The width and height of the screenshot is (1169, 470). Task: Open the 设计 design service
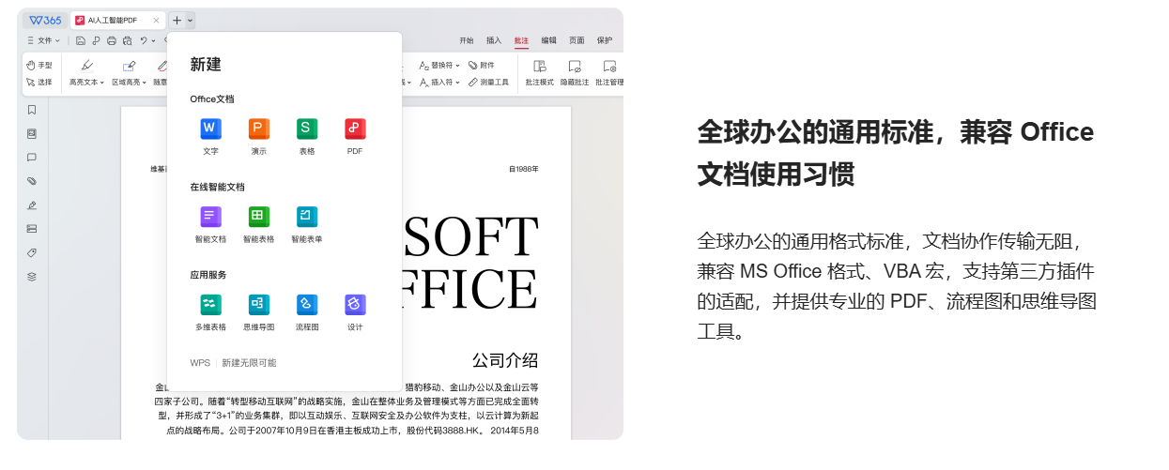[x=355, y=306]
